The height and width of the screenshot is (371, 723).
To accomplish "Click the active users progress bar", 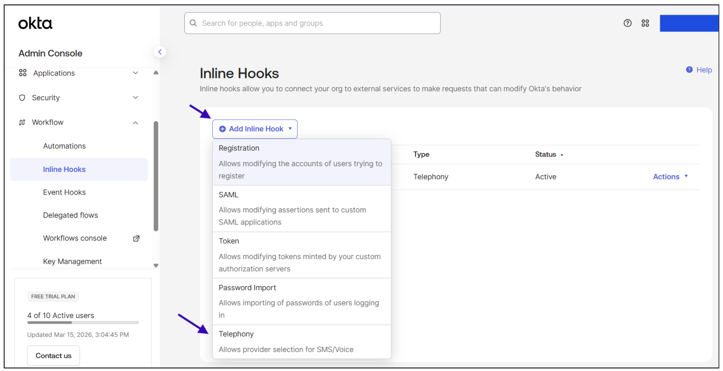I will tap(83, 323).
